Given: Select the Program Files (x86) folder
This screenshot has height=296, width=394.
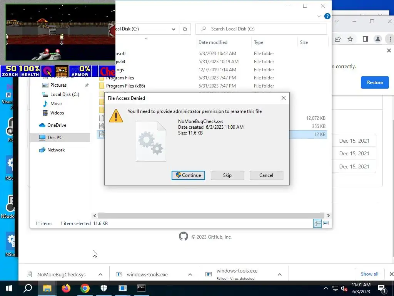Looking at the screenshot, I should click(125, 86).
